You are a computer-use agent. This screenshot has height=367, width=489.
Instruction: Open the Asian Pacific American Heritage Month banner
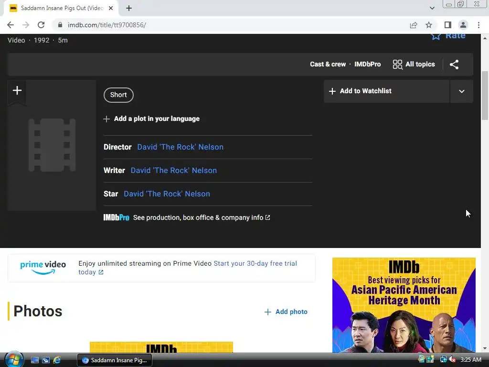click(404, 305)
